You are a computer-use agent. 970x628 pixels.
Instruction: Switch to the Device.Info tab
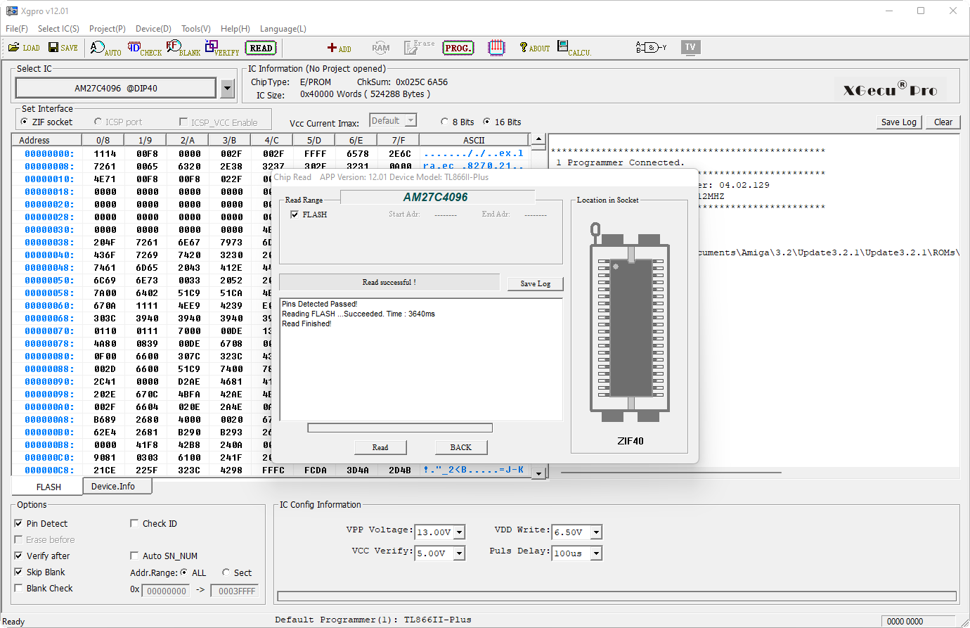coord(113,486)
